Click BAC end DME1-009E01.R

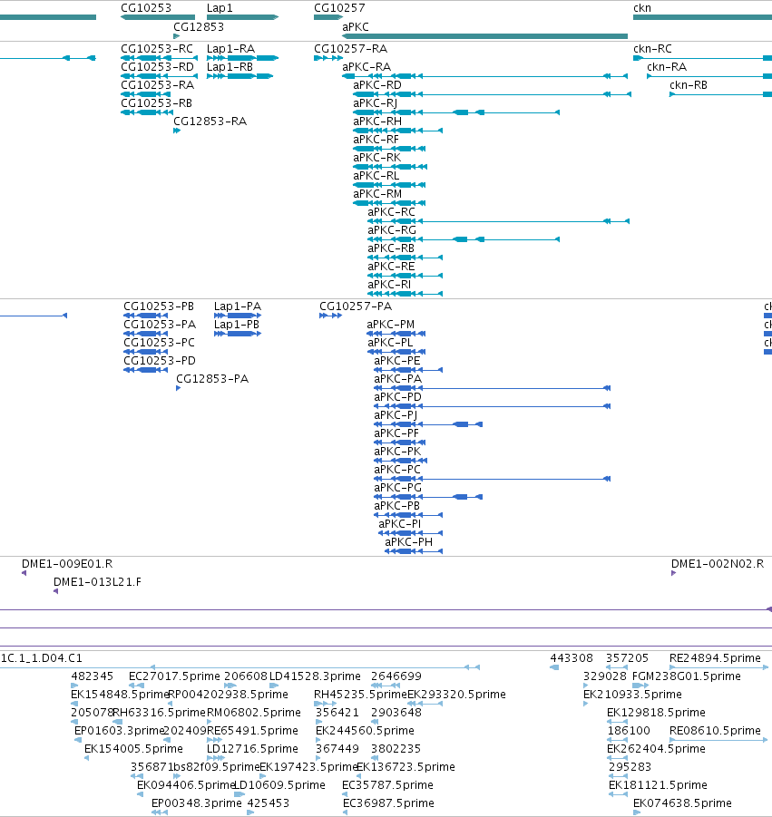(24, 573)
